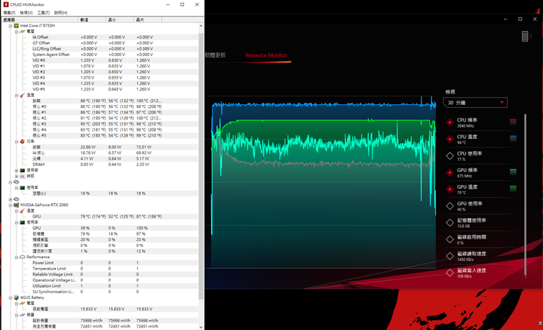Image resolution: width=543 pixels, height=330 pixels.
Task: Open the phone device icon in Armoury Crate
Action: 525,36
